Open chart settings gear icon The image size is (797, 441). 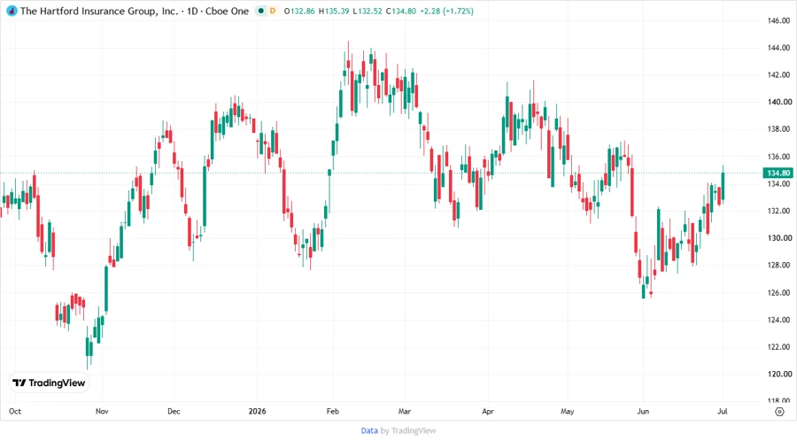pos(779,412)
